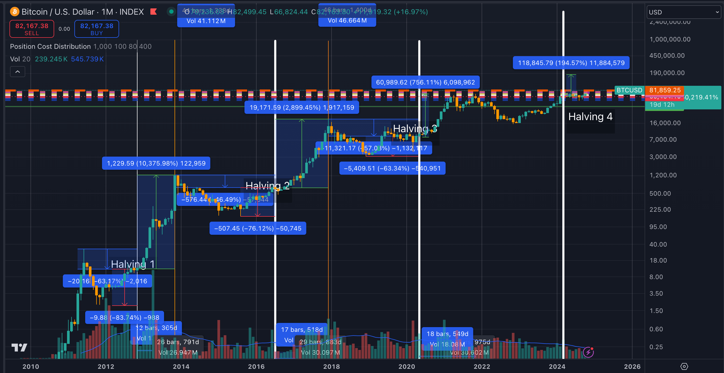Click the 2024 label on time axis
Image resolution: width=724 pixels, height=373 pixels.
pyautogui.click(x=557, y=366)
